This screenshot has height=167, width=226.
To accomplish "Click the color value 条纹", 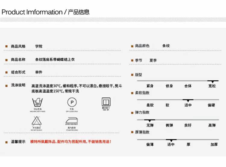I will (x=166, y=46).
